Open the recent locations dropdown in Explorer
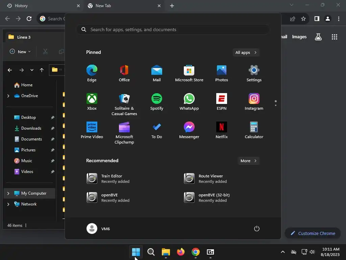 click(x=32, y=70)
